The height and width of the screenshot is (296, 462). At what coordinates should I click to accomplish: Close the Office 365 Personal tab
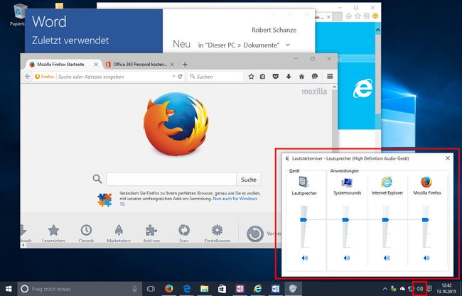[x=173, y=65]
